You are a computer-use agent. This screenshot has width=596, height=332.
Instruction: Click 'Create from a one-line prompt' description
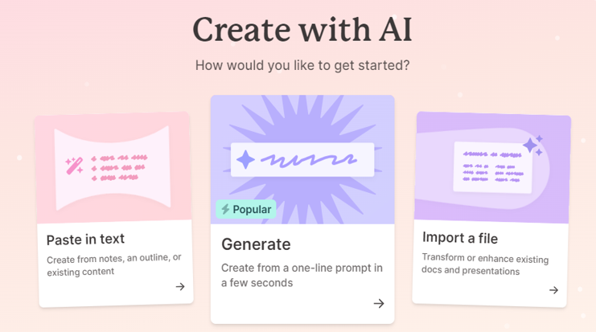[302, 275]
